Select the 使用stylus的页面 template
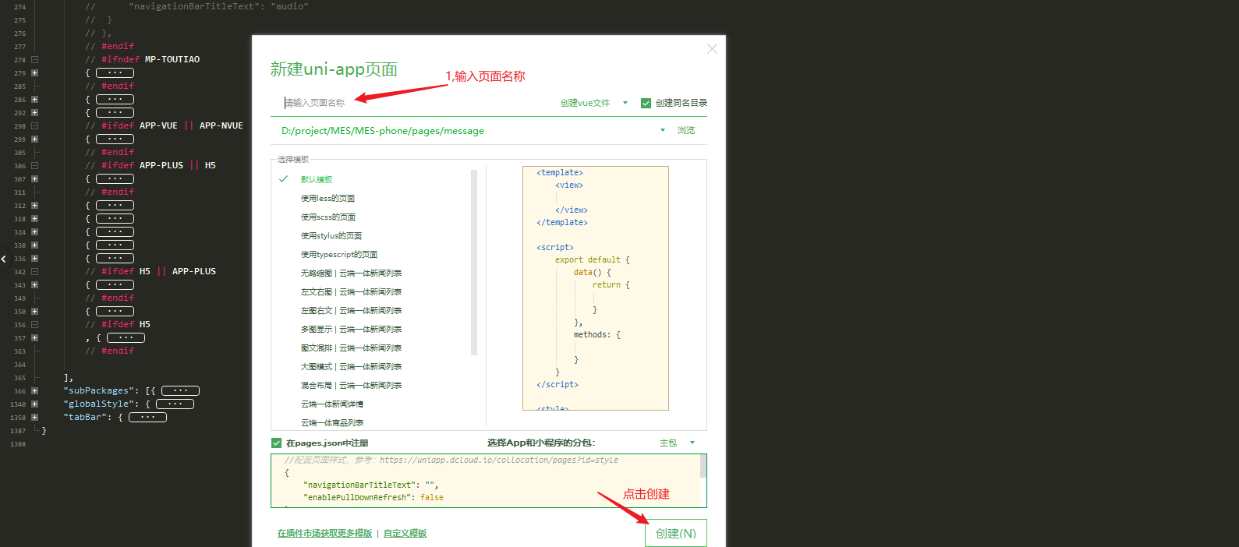 331,235
